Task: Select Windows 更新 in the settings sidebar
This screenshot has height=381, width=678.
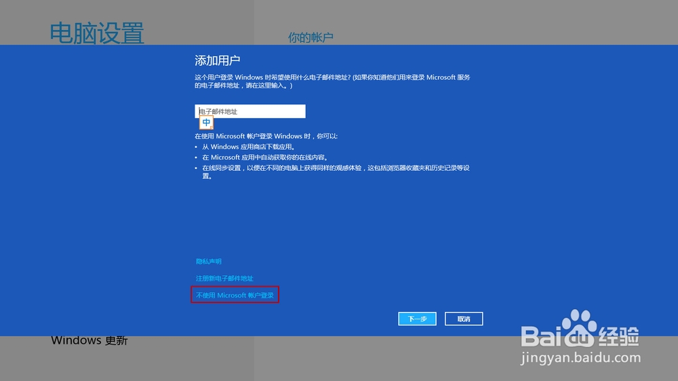Action: click(x=89, y=340)
